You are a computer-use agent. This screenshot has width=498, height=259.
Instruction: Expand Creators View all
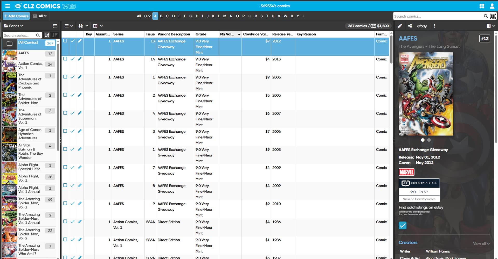click(x=481, y=243)
